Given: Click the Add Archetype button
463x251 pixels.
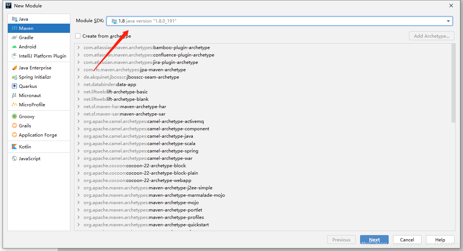Looking at the screenshot, I should tap(432, 36).
